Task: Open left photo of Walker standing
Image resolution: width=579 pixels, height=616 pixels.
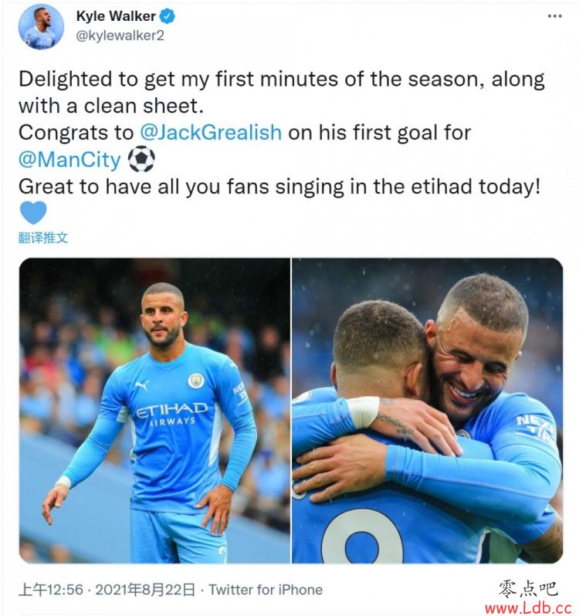Action: point(154,410)
